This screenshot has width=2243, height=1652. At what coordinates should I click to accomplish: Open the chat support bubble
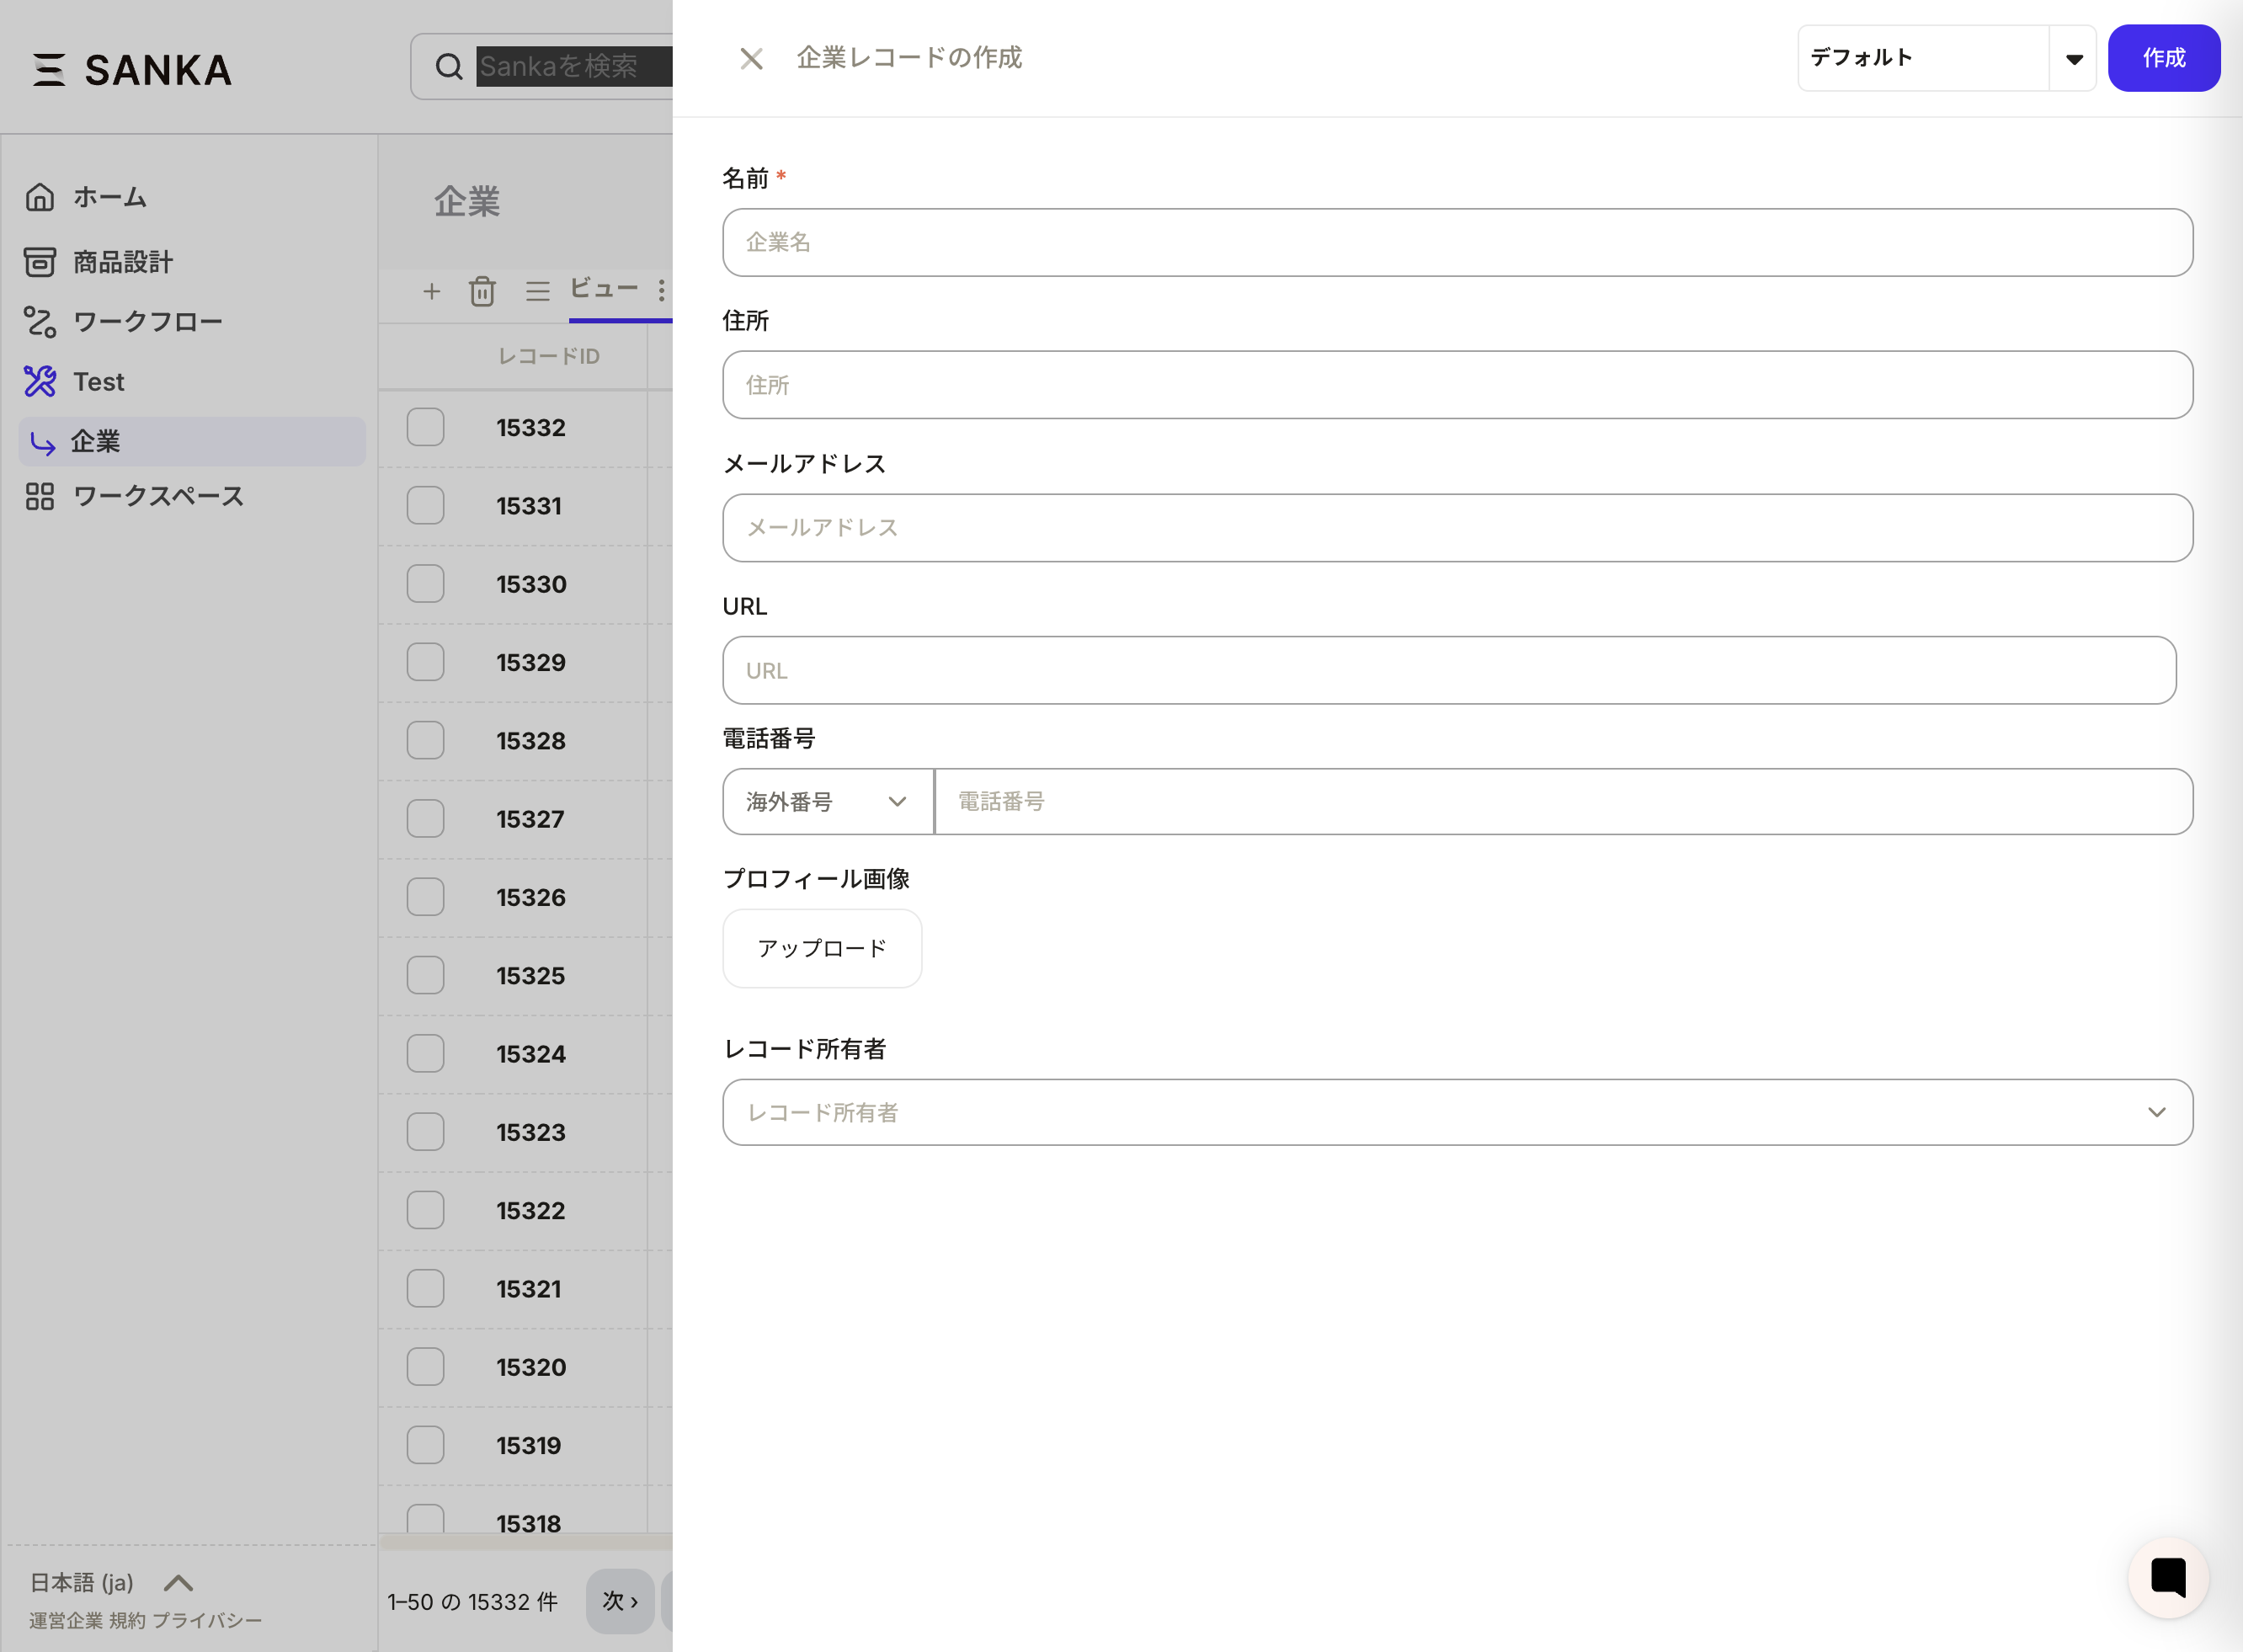click(2167, 1578)
